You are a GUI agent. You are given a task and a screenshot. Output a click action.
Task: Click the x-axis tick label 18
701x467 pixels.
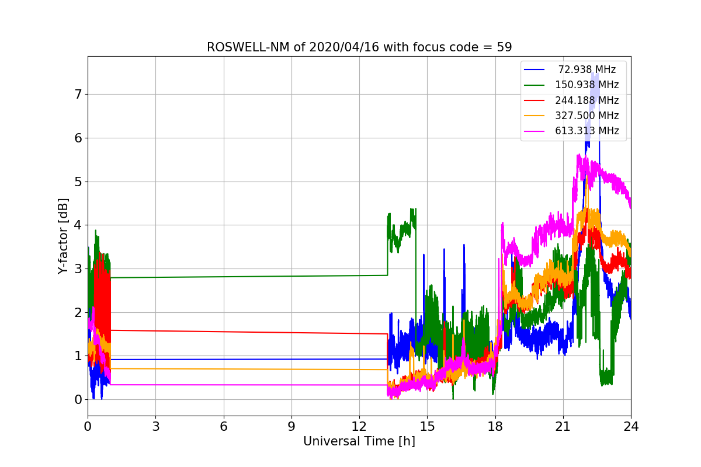point(495,426)
